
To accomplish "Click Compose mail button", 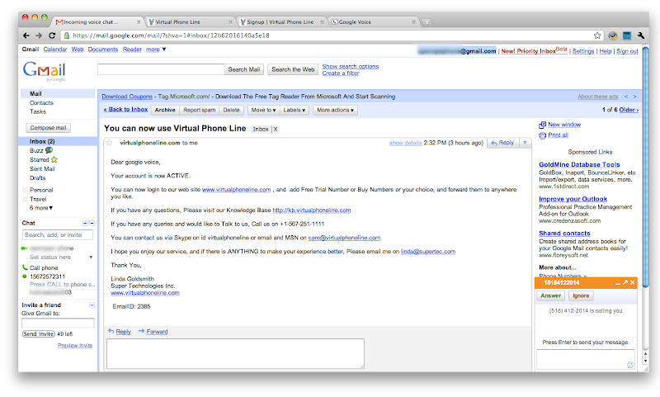I will (x=49, y=128).
